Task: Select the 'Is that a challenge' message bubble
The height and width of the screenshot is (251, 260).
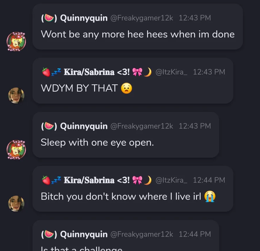Action: click(126, 235)
